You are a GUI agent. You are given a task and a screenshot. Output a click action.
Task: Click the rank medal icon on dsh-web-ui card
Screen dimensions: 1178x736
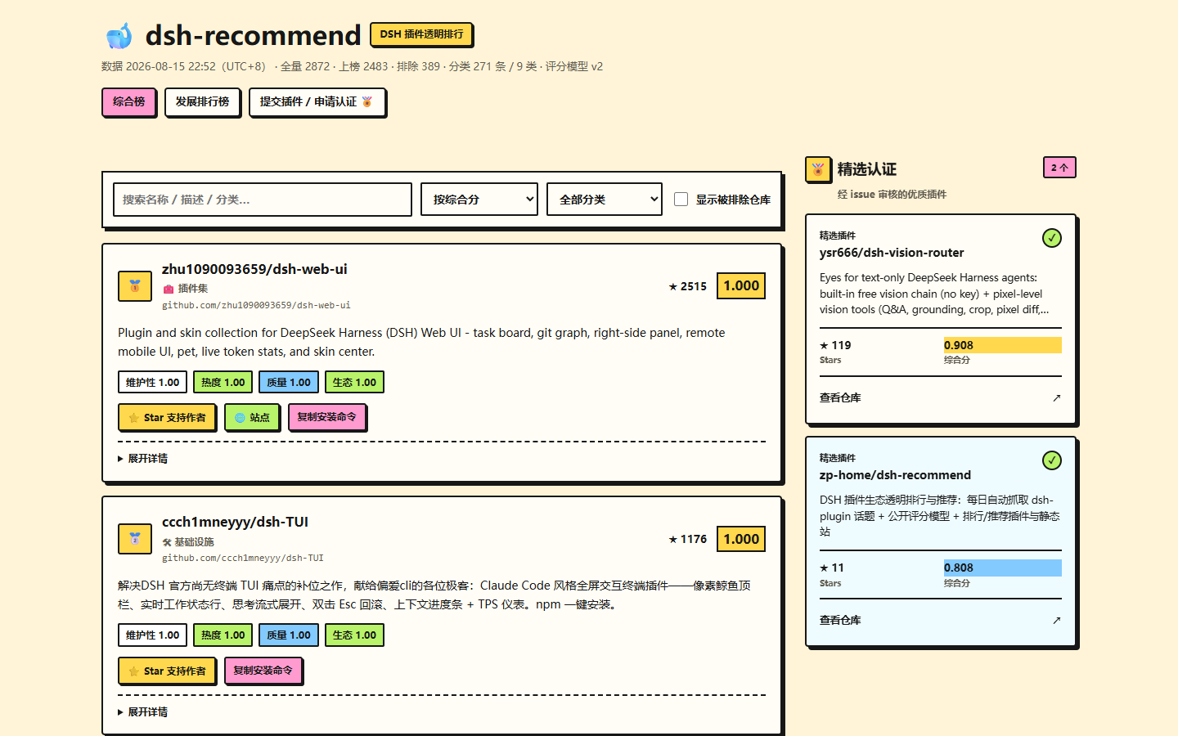(x=135, y=286)
